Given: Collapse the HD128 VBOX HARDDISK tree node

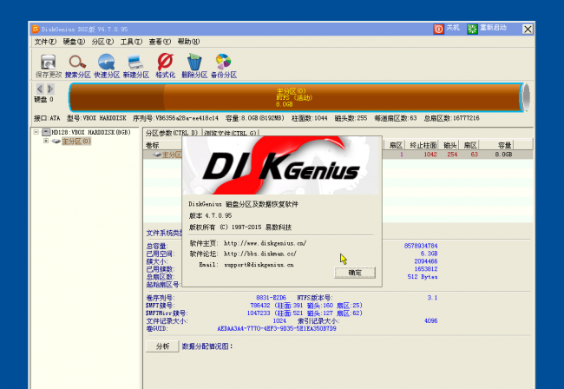Looking at the screenshot, I should [36, 132].
